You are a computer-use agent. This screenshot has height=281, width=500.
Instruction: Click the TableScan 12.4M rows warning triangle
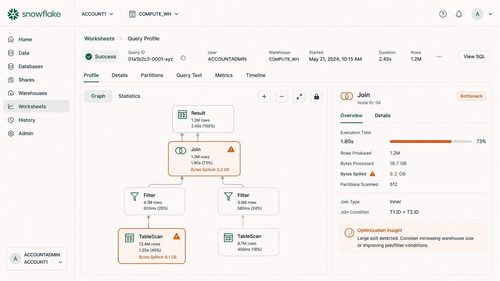click(176, 237)
